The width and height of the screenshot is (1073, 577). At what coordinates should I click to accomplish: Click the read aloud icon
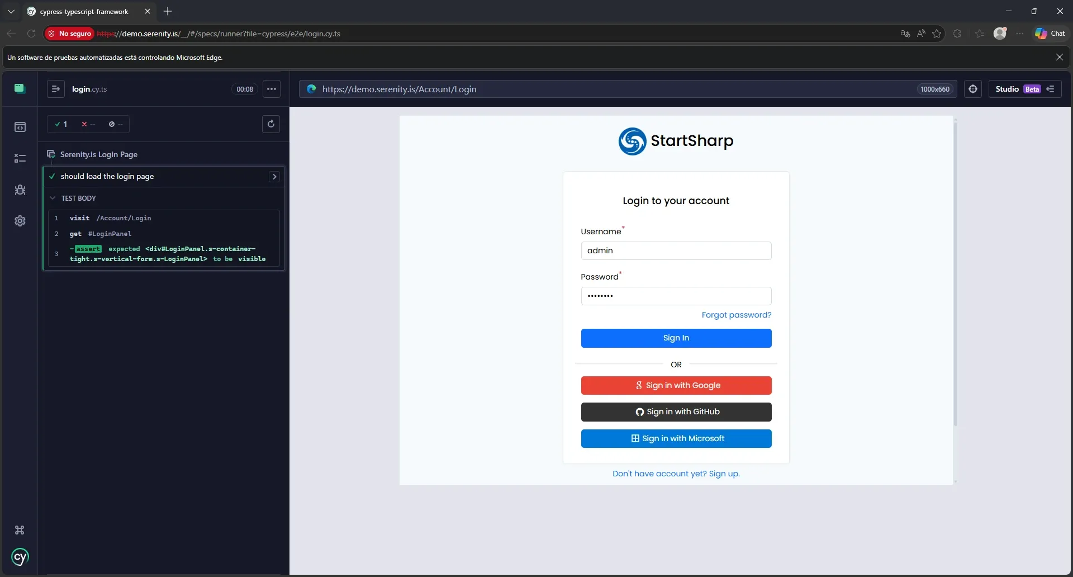click(x=921, y=34)
